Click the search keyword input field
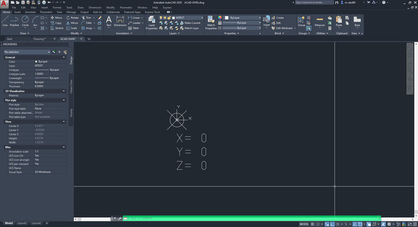418x227 pixels. [314, 3]
